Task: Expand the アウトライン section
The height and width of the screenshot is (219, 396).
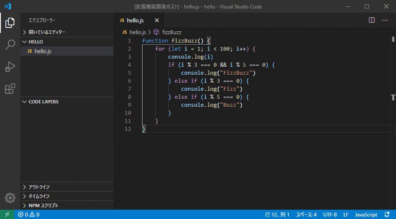Action: click(x=67, y=187)
